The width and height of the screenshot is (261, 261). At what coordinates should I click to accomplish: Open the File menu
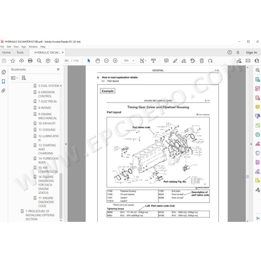(x=2, y=47)
